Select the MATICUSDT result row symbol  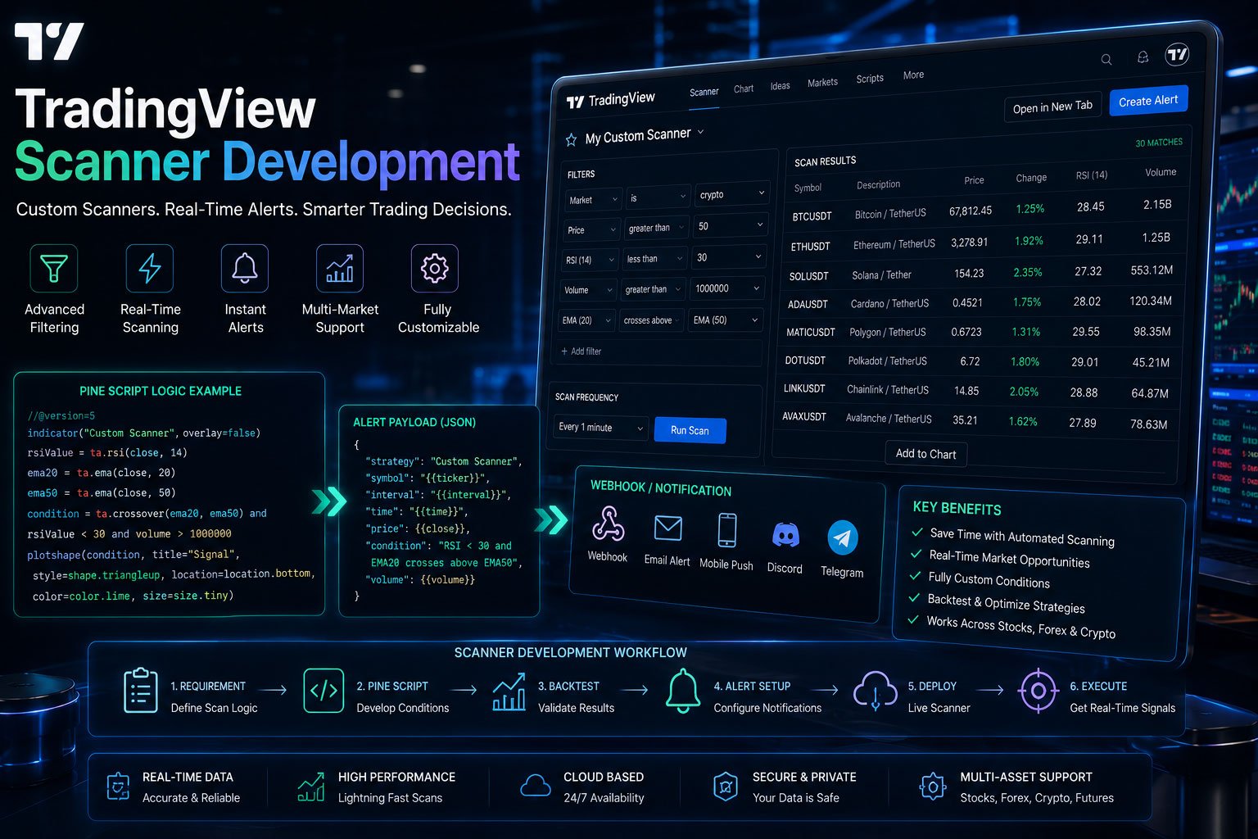[x=810, y=333]
